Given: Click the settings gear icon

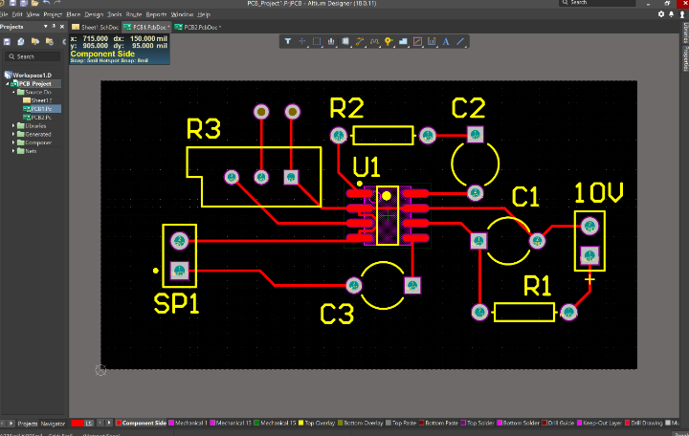Looking at the screenshot, I should pyautogui.click(x=661, y=14).
